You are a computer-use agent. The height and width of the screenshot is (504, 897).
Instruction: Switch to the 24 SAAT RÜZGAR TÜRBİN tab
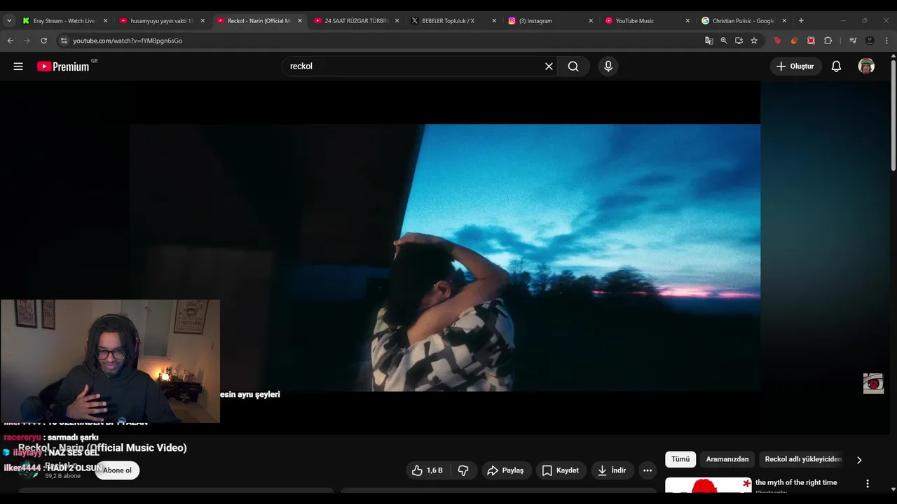point(357,21)
